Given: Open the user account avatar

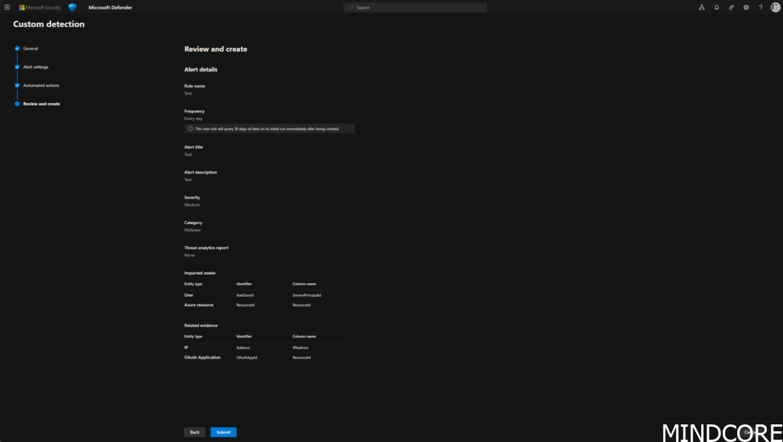Looking at the screenshot, I should [775, 8].
